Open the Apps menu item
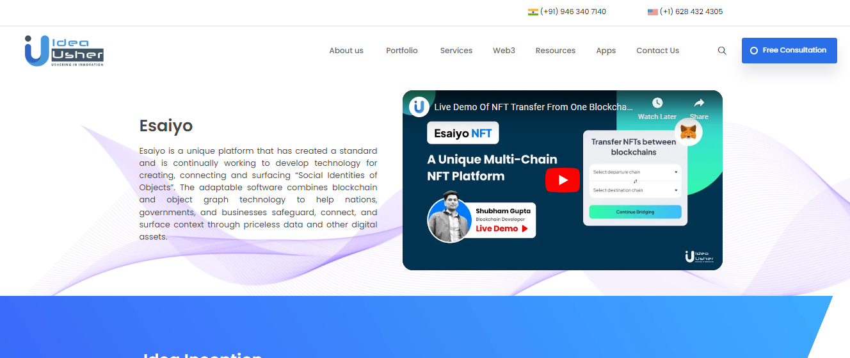Image resolution: width=850 pixels, height=358 pixels. click(x=605, y=51)
